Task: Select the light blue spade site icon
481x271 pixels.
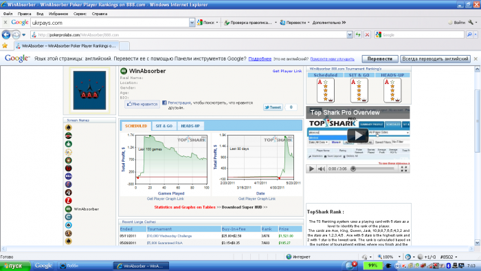Action: coord(69,225)
